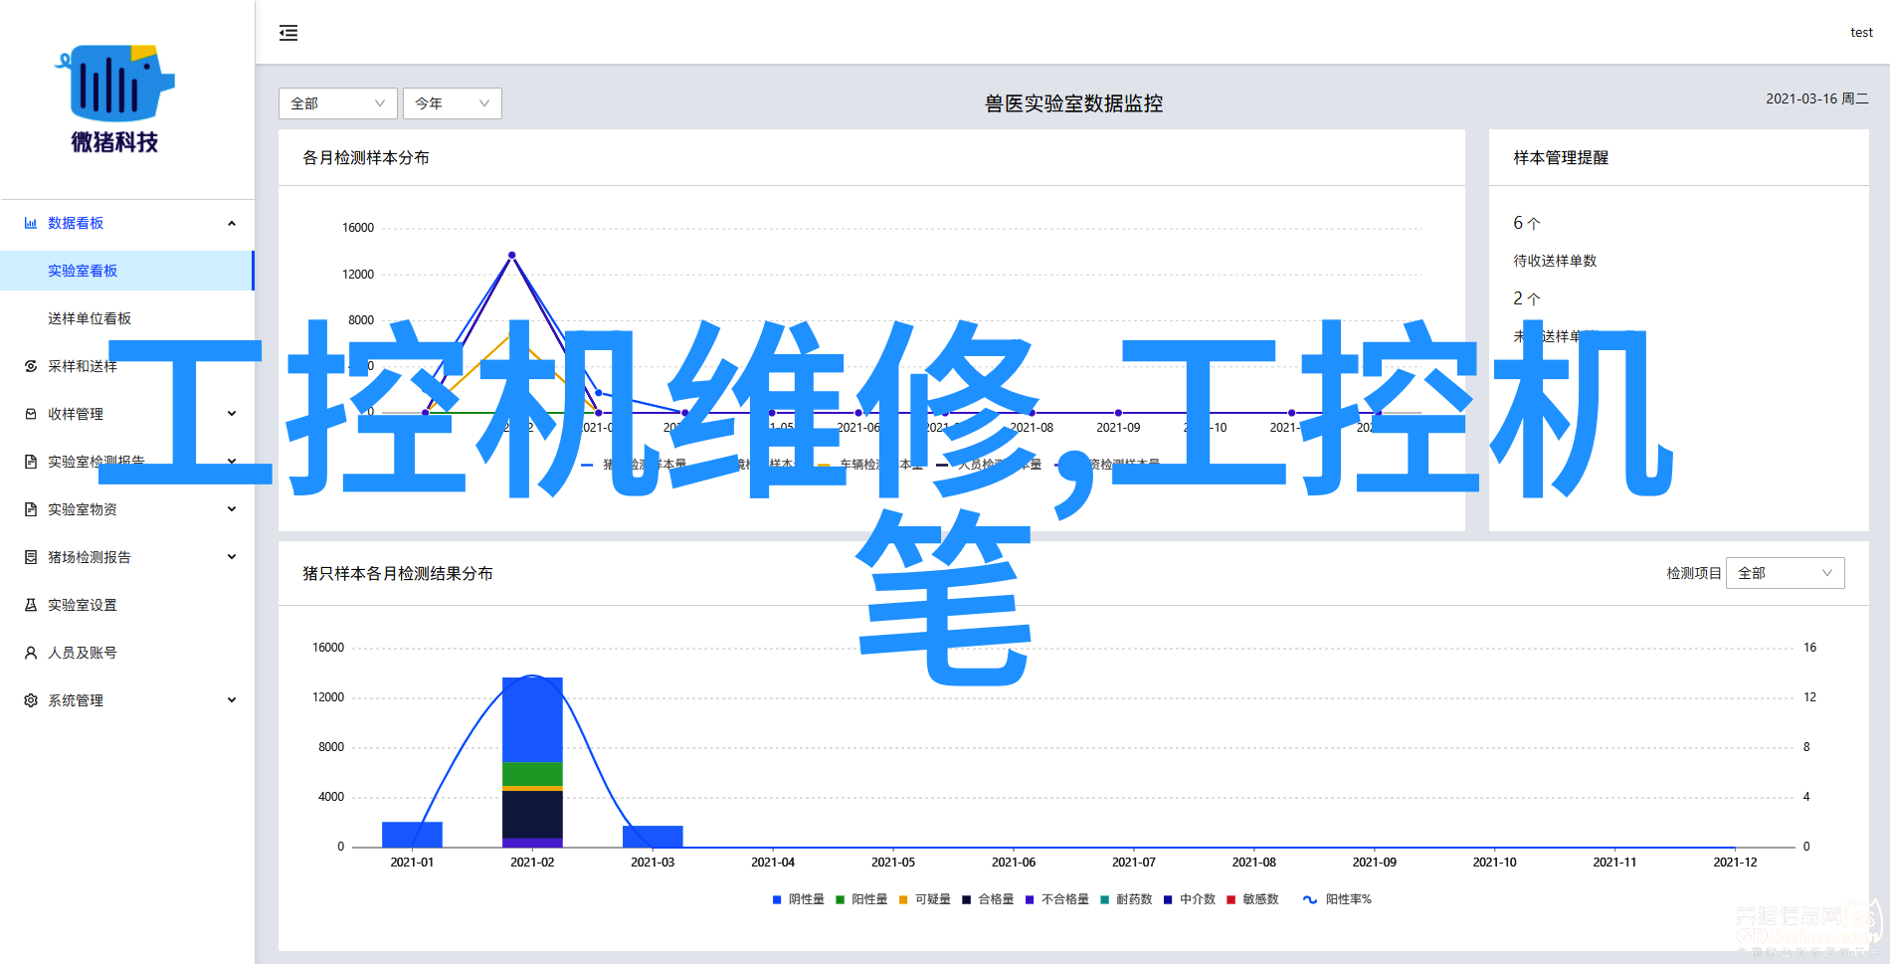Screen dimensions: 1890x964
Task: Click the 人员及账号 user icon
Action: [x=31, y=653]
